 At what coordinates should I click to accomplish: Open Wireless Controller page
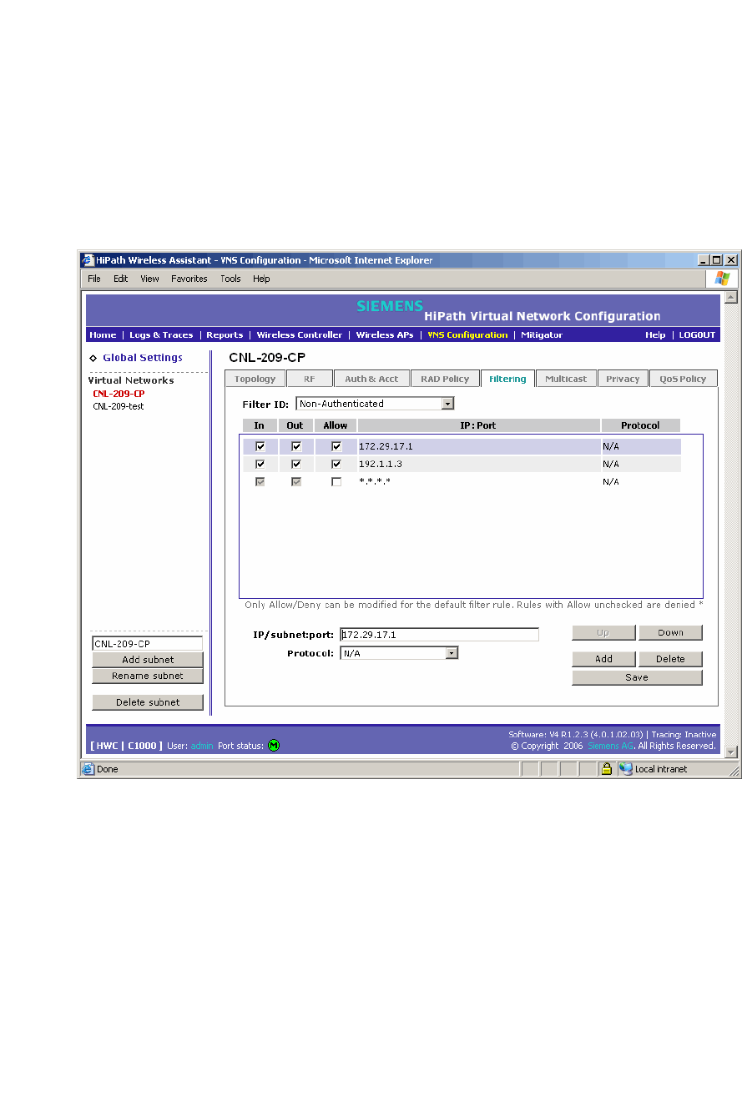(299, 335)
